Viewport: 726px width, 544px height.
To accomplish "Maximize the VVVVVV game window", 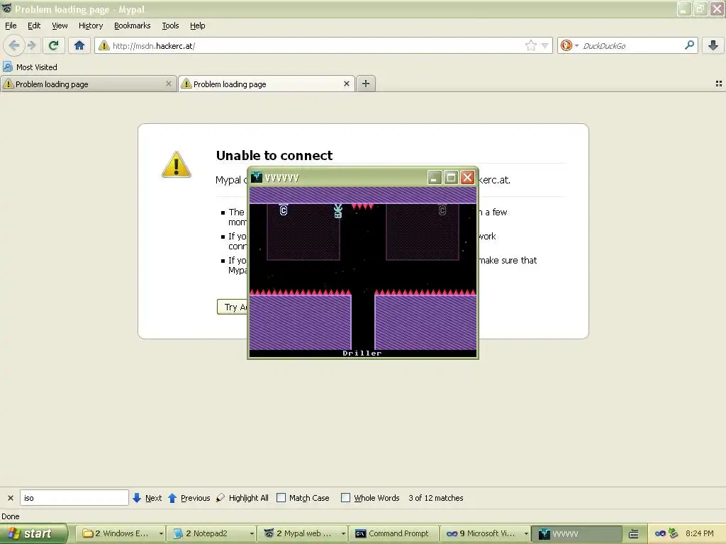I will (451, 178).
